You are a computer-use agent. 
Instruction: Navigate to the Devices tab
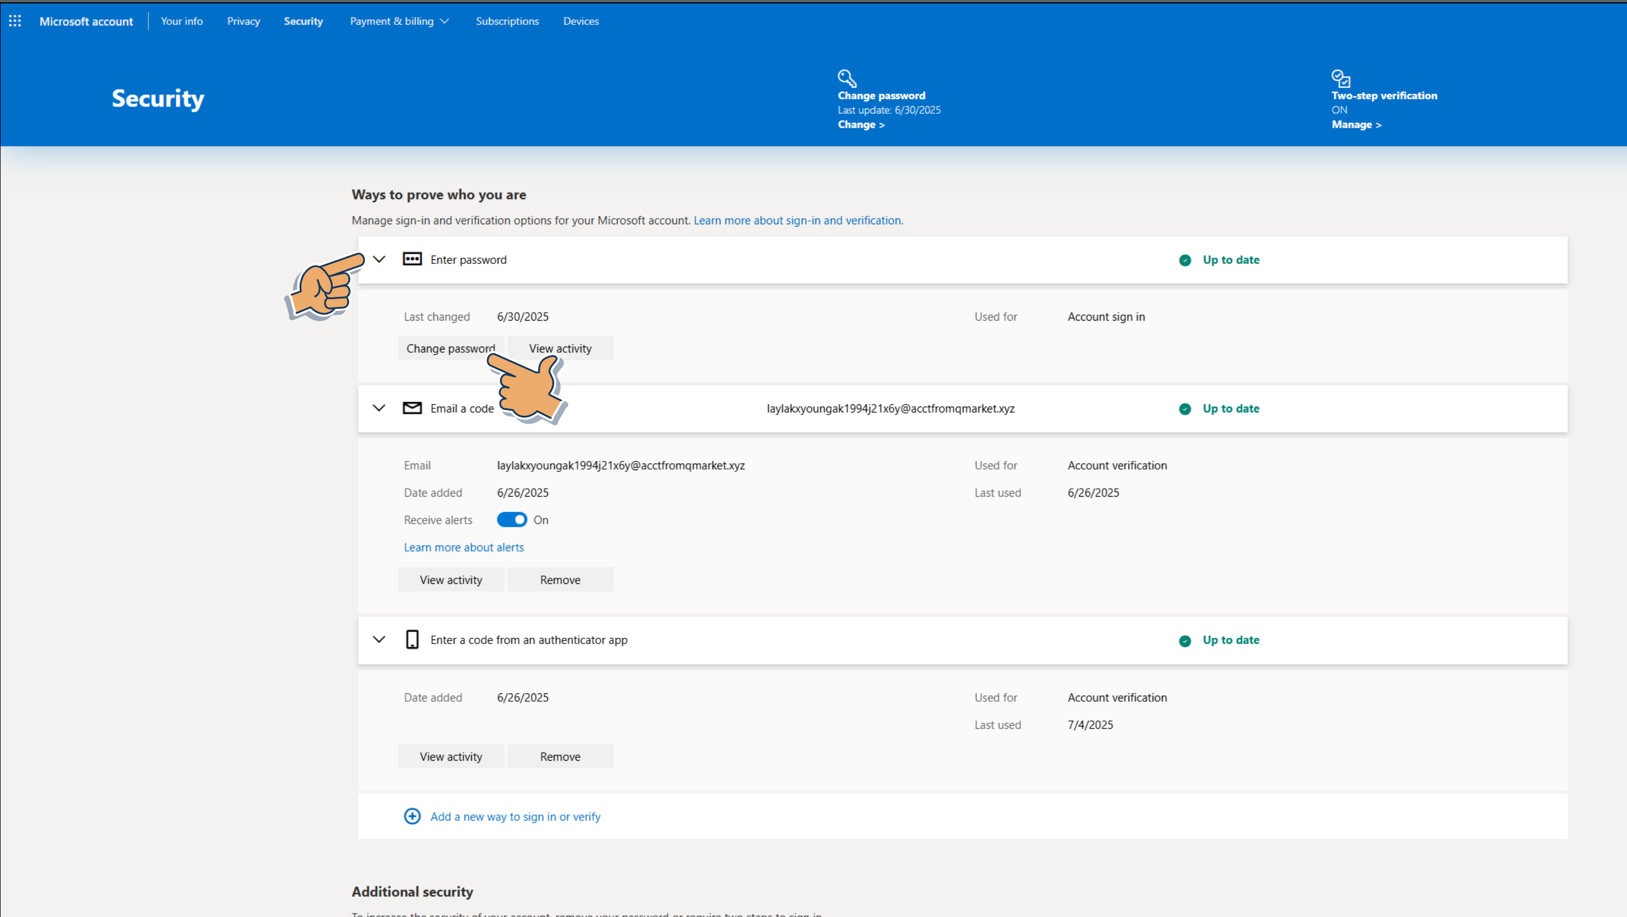click(581, 21)
